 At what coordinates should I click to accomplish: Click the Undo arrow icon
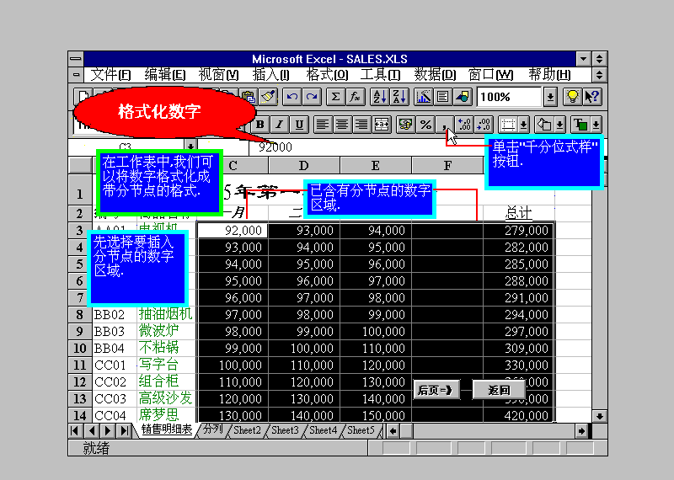292,97
